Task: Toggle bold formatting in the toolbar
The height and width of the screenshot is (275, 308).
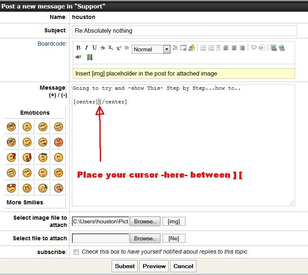Action: coord(78,48)
